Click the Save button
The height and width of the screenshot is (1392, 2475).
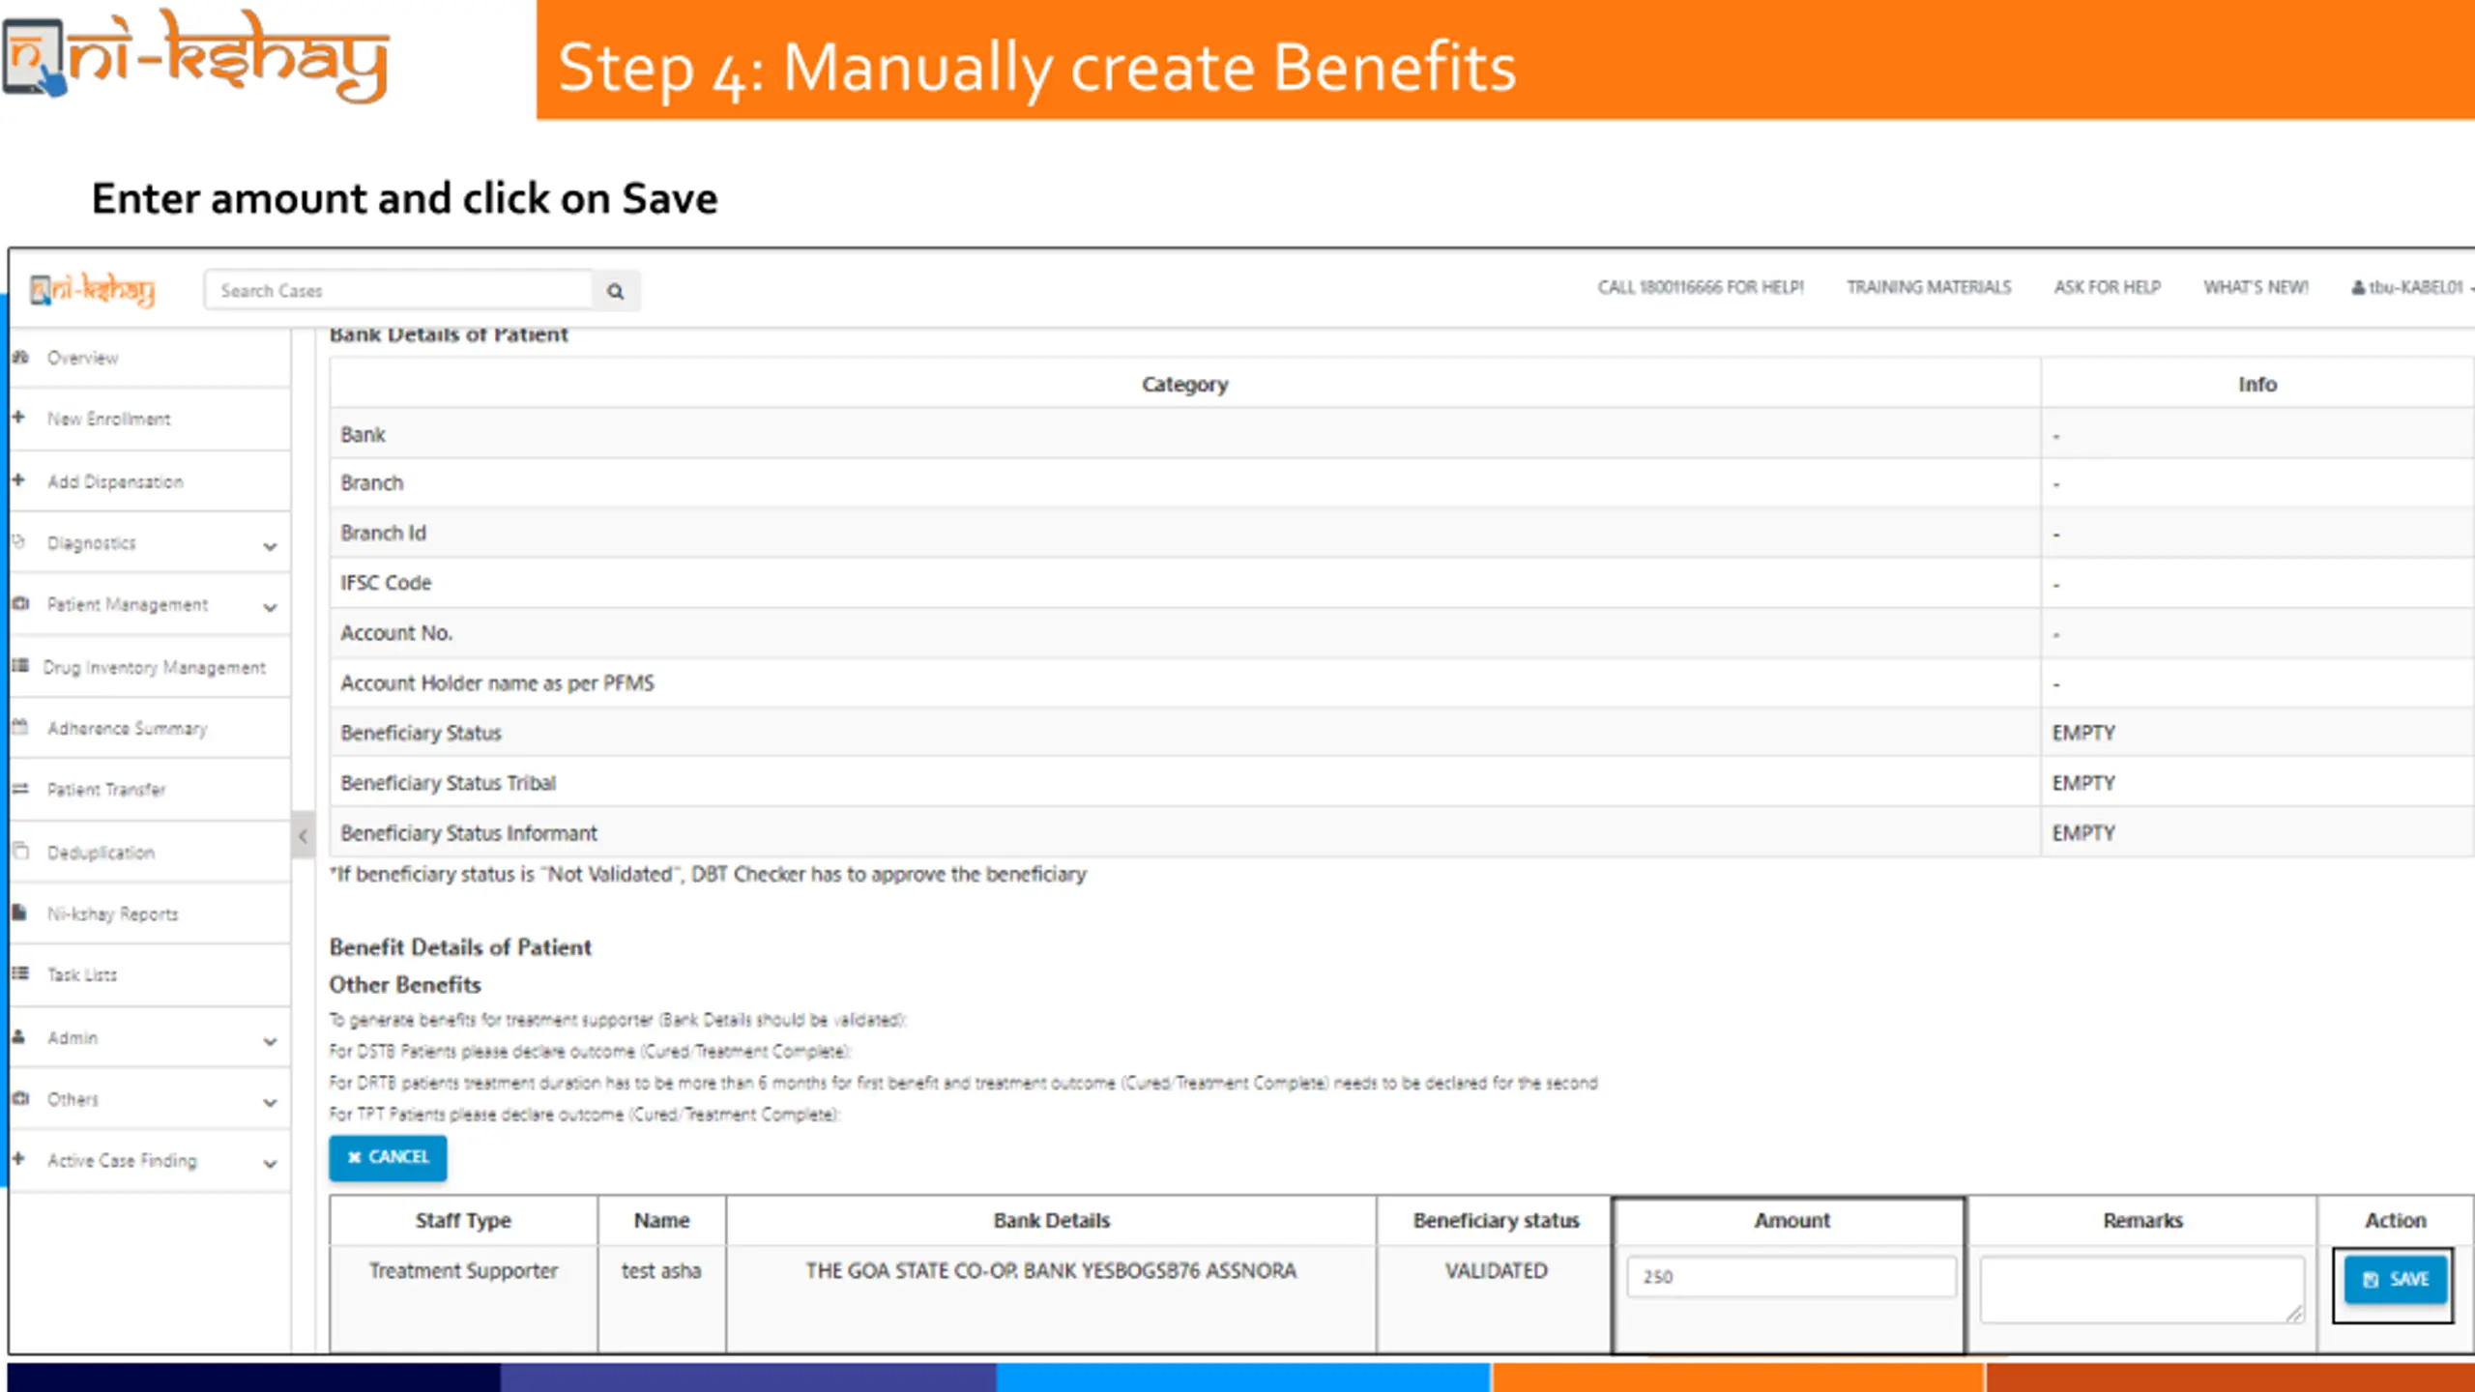pyautogui.click(x=2396, y=1279)
